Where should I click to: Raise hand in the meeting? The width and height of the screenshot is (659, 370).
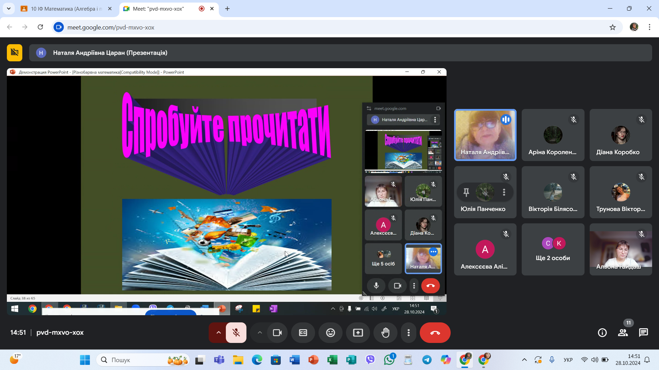click(385, 333)
